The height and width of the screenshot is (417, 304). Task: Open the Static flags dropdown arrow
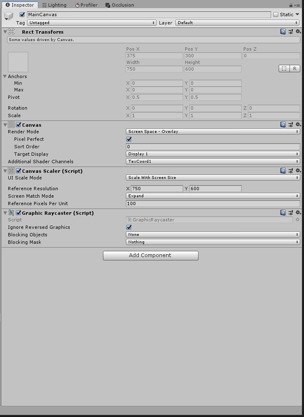tap(297, 15)
